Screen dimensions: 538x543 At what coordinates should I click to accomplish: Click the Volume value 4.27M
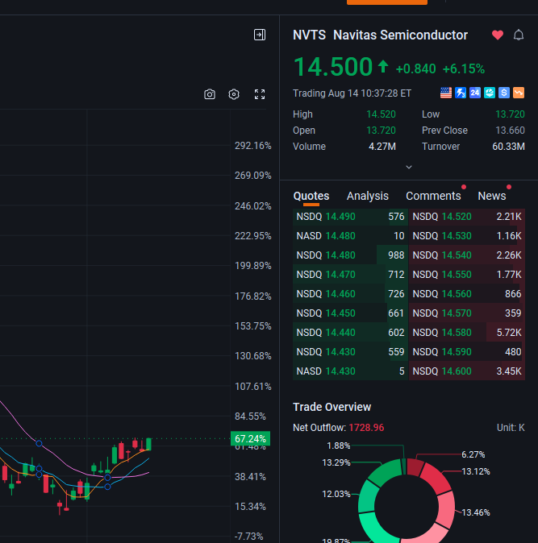point(382,147)
